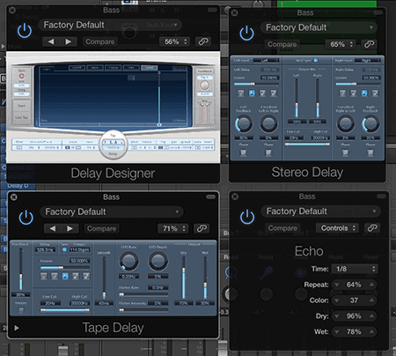Screen dimensions: 396x356
Task: Click the Last Tap button in Delay Designer
Action: pos(21,117)
